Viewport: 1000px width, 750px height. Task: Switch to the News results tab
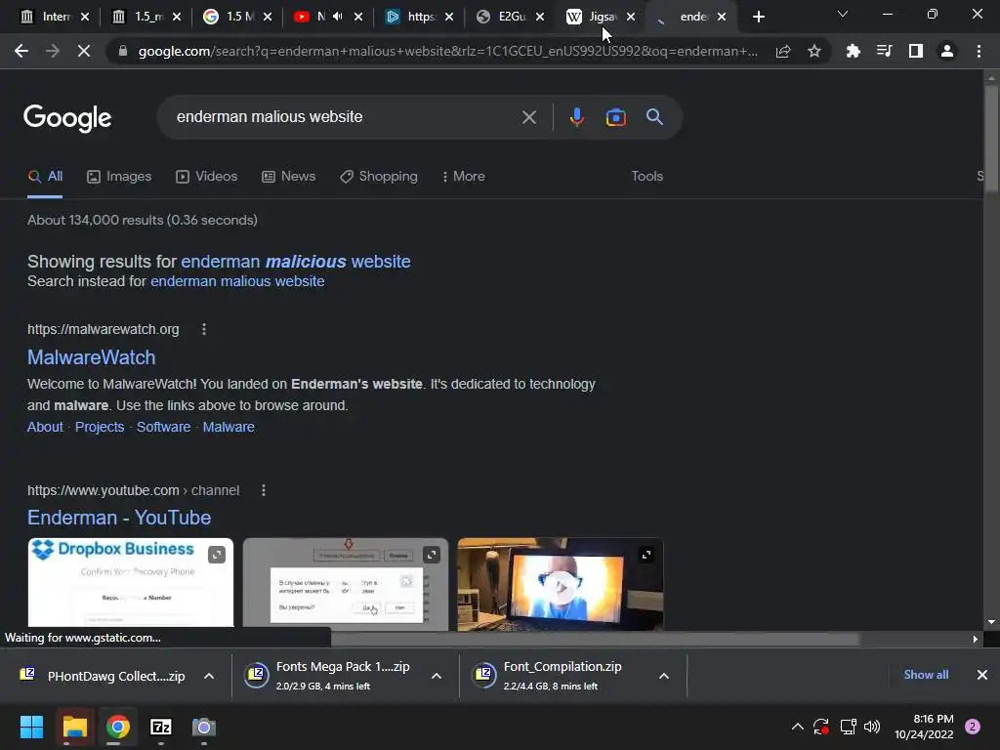tap(289, 177)
